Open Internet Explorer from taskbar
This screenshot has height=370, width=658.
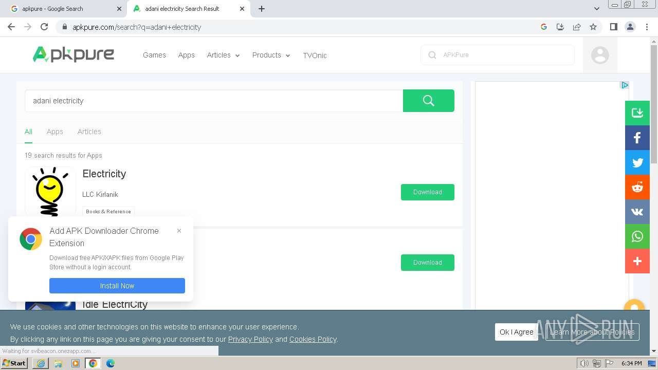[41, 363]
